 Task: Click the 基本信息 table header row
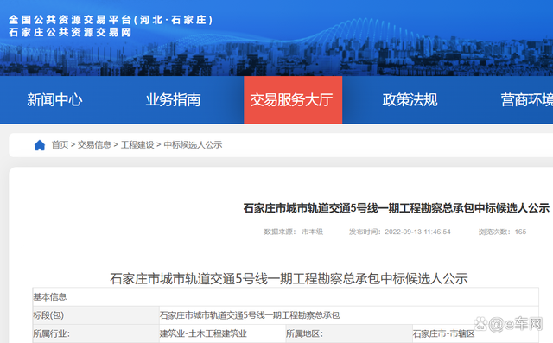tap(286, 297)
